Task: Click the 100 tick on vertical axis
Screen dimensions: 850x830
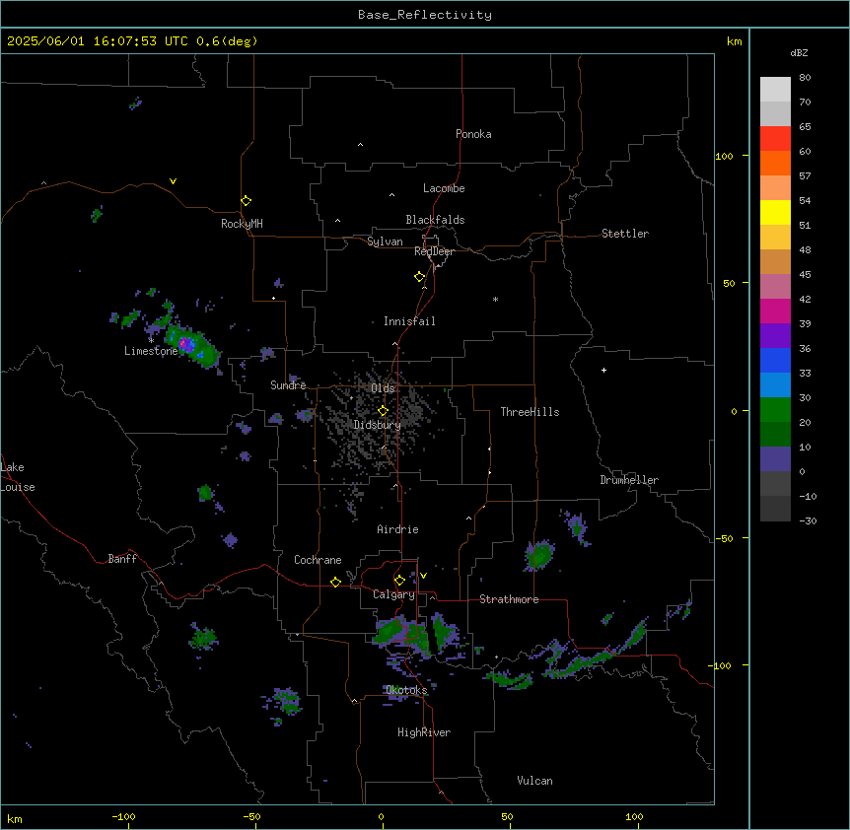Action: click(724, 156)
